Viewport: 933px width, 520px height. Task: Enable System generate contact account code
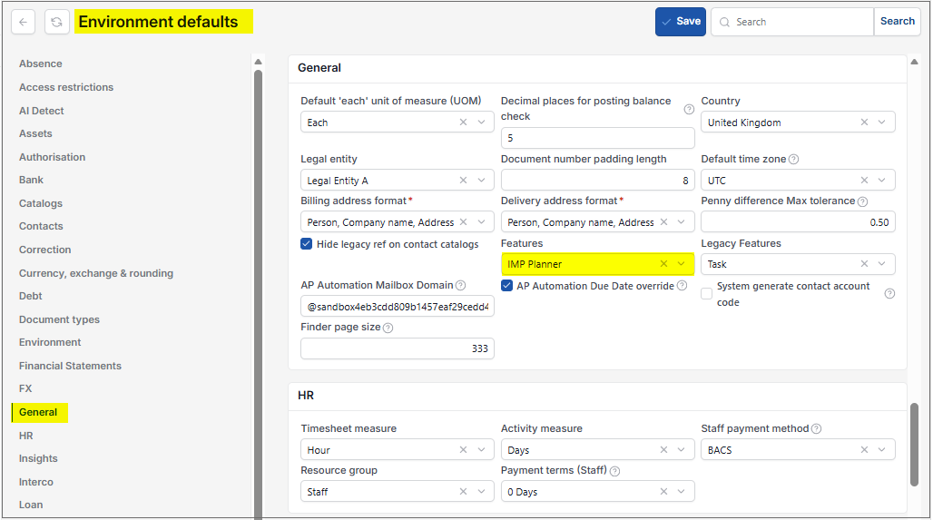(706, 294)
